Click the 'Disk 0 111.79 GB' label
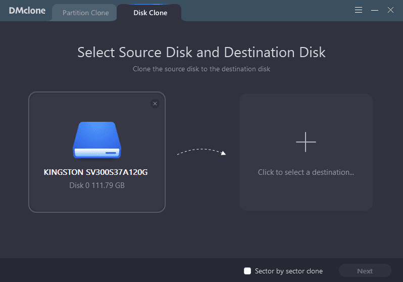The height and width of the screenshot is (282, 403). (97, 185)
